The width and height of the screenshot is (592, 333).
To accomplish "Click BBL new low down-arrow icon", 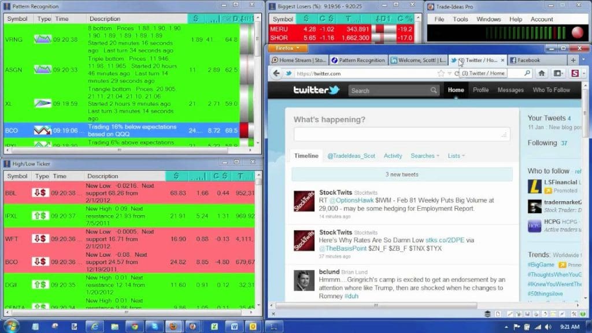I will (x=40, y=193).
